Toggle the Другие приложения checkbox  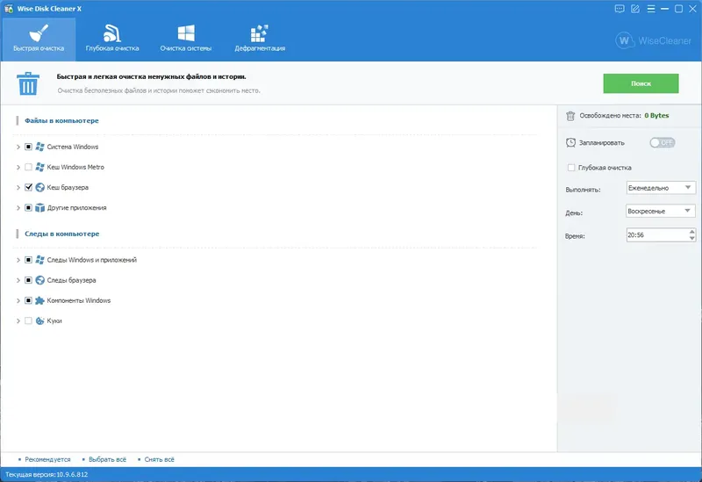[x=28, y=207]
